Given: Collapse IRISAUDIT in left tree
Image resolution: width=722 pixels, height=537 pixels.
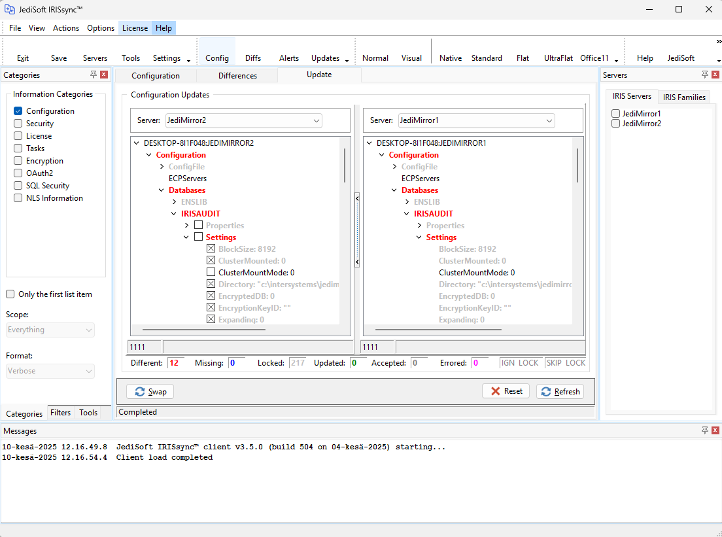Looking at the screenshot, I should click(x=173, y=214).
